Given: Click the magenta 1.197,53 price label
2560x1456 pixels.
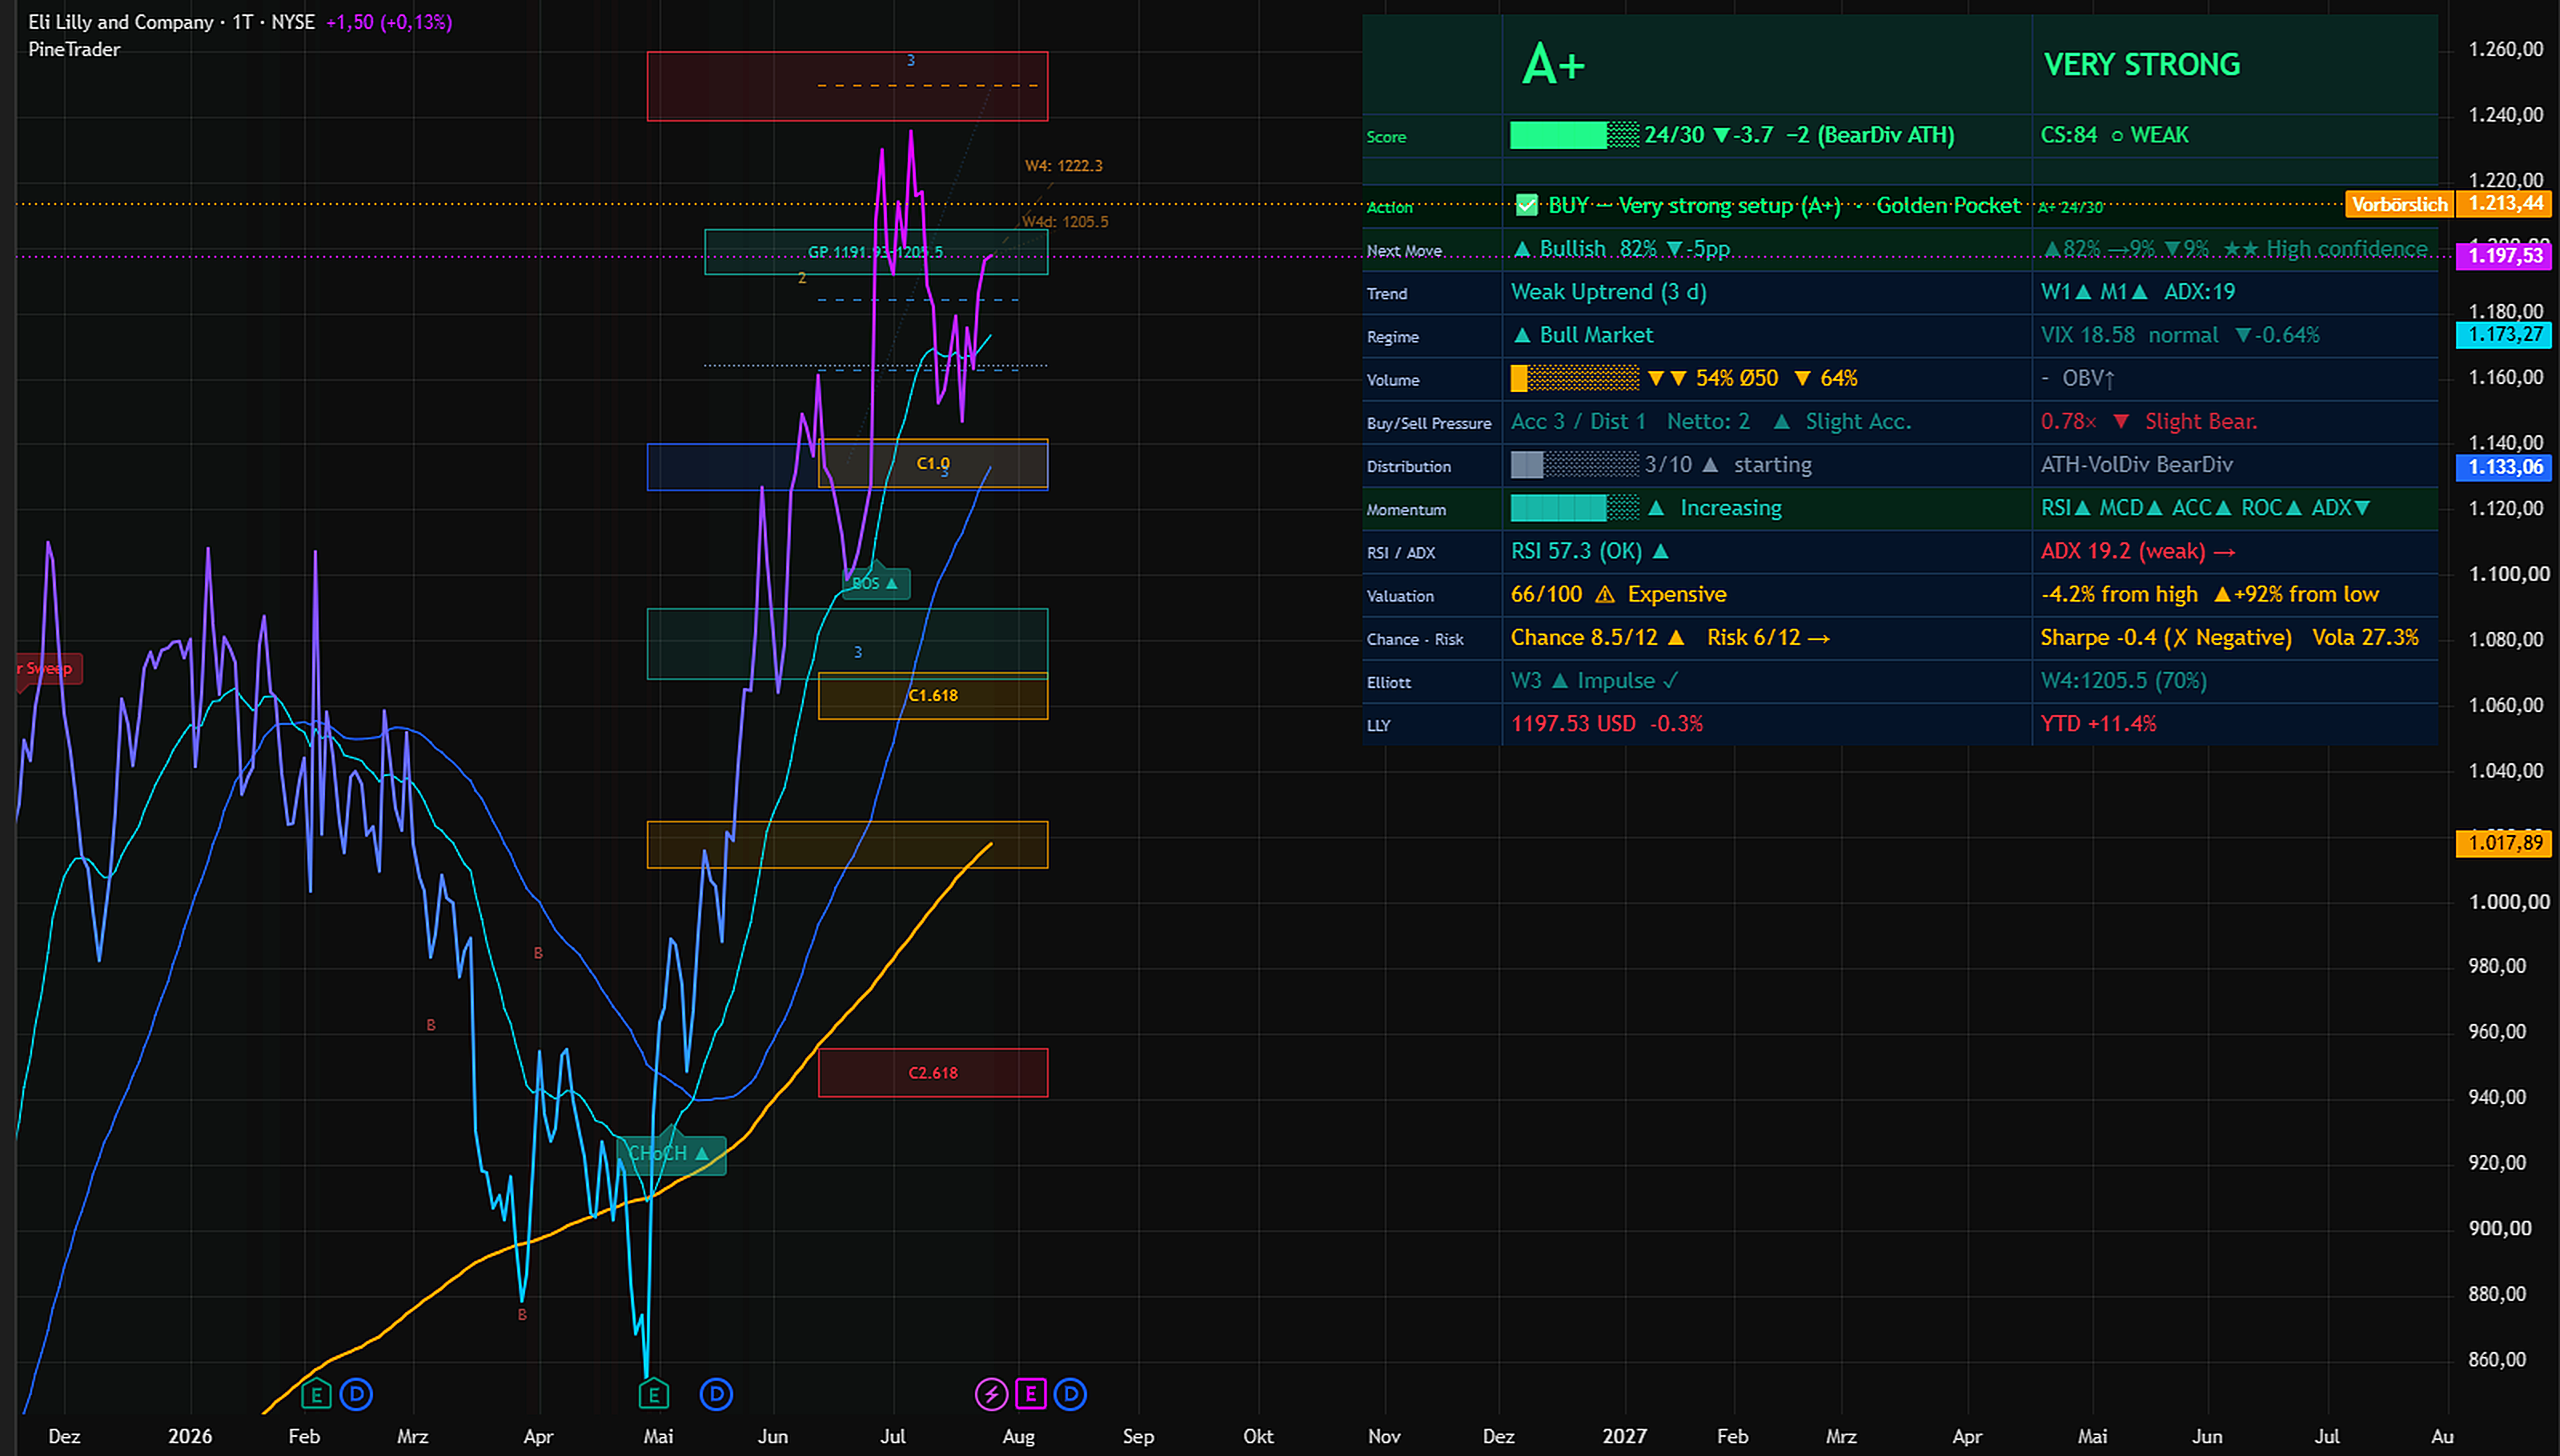Looking at the screenshot, I should click(2505, 256).
